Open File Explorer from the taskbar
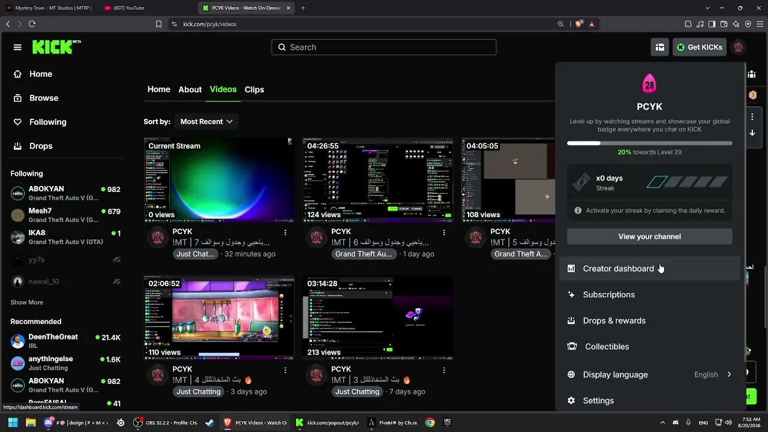 click(31, 422)
